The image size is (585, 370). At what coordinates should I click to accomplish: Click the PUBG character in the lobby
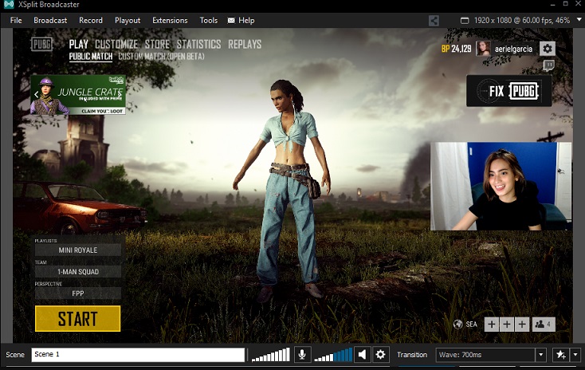coord(287,191)
